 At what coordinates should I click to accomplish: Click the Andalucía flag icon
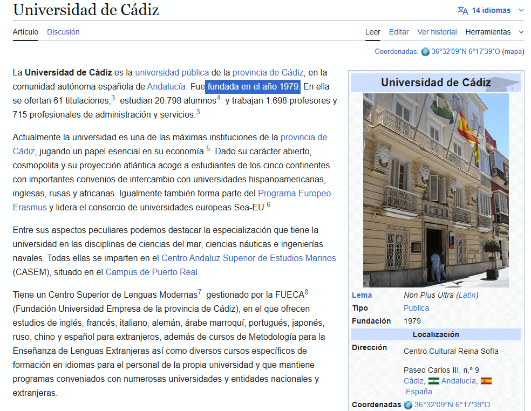[x=433, y=381]
